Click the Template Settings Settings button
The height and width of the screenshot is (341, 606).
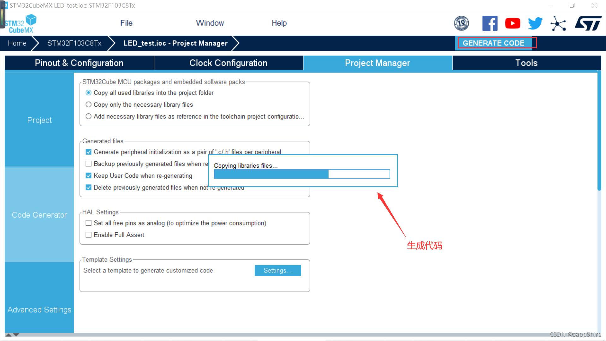[x=278, y=270]
